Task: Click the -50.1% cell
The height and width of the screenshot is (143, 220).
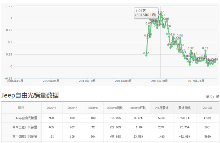Action: tap(184, 118)
